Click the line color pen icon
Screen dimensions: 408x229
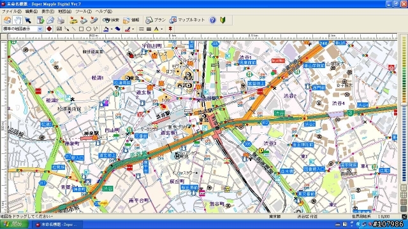pos(127,29)
